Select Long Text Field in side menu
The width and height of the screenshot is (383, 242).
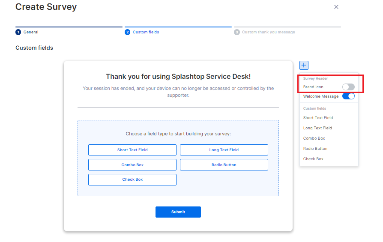(x=317, y=128)
